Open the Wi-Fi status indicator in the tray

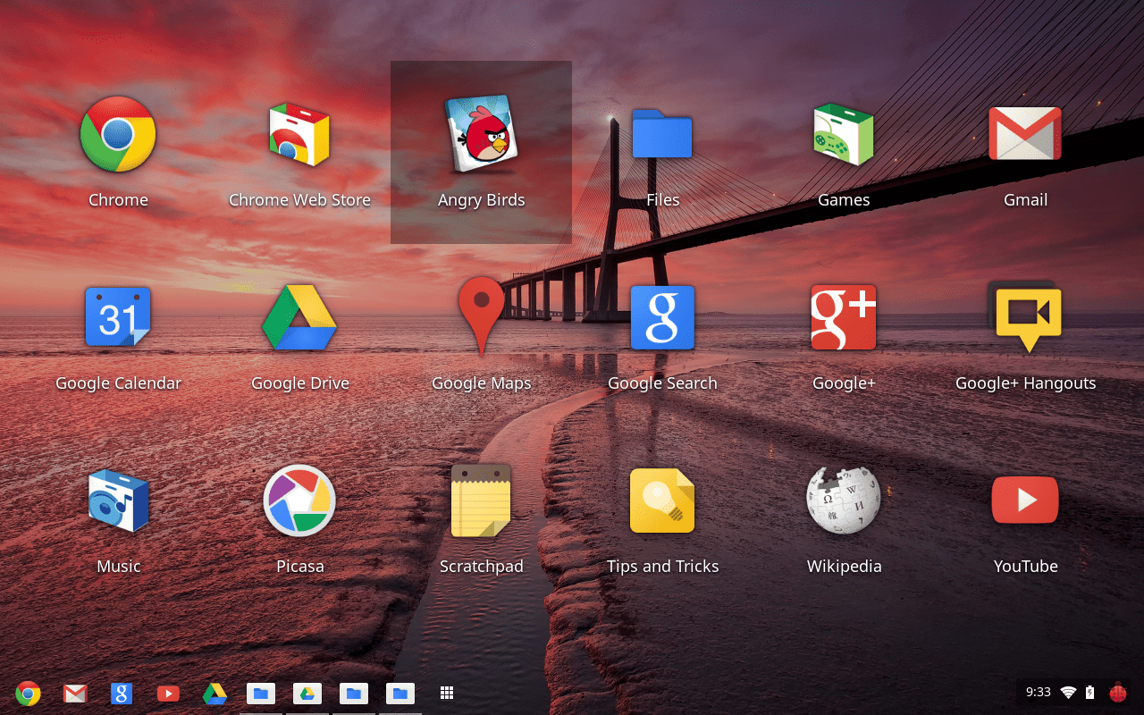[x=1068, y=692]
